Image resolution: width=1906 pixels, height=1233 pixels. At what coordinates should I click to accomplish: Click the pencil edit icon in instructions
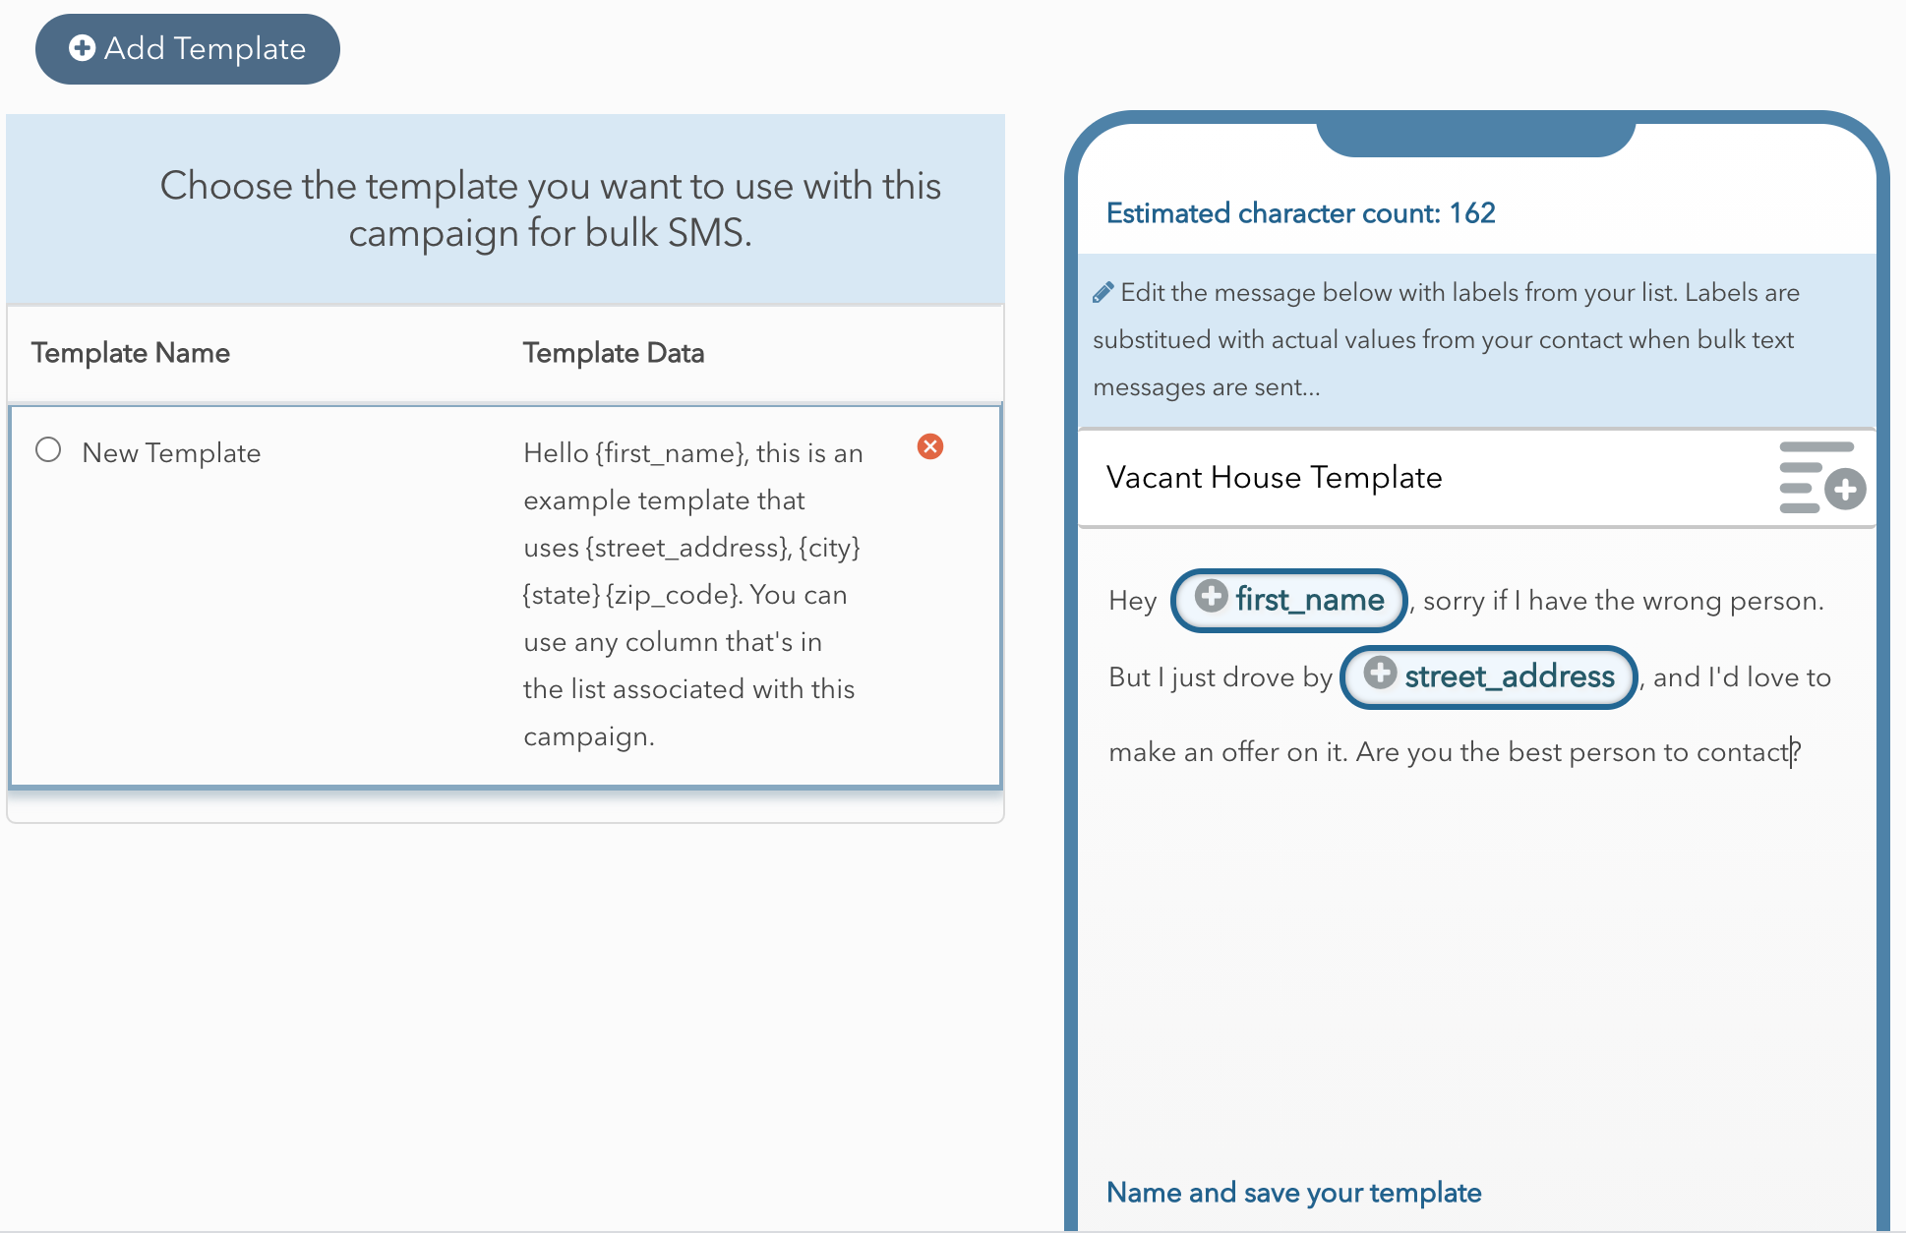pos(1103,293)
